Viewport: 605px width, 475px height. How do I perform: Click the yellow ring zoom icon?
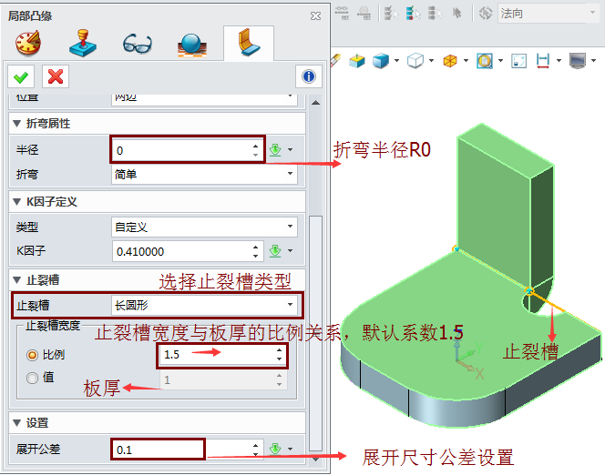[x=484, y=61]
